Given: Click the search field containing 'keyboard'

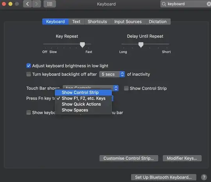Looking at the screenshot, I should (x=186, y=4).
